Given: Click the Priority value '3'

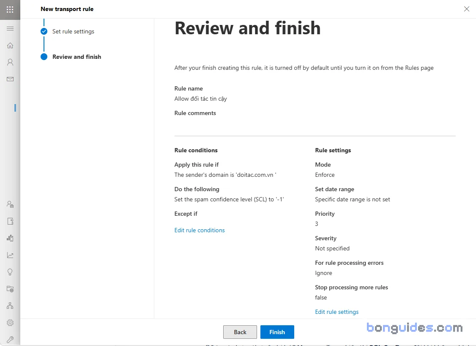Looking at the screenshot, I should (317, 224).
